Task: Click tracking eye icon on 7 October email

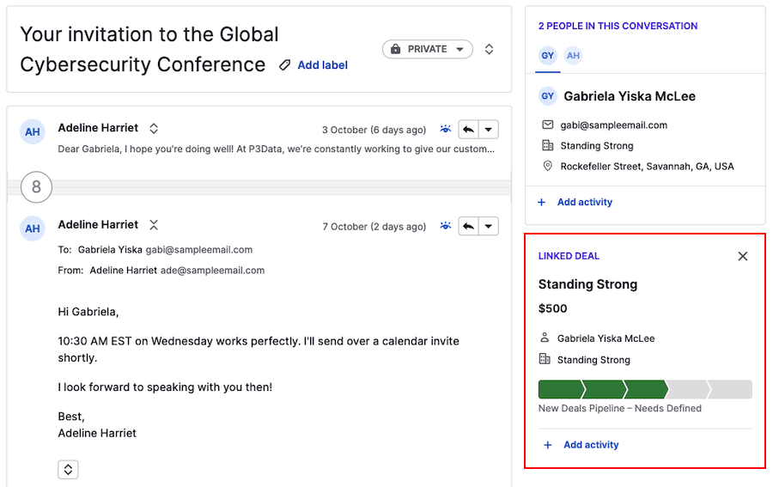Action: coord(445,227)
